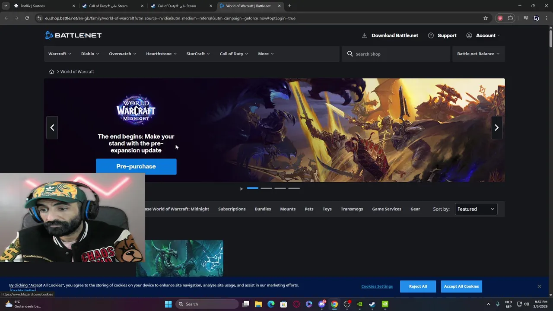This screenshot has height=311, width=553.
Task: Show previous carousel slide
Action: click(52, 127)
